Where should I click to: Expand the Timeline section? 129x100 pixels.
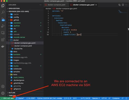click(x=25, y=96)
